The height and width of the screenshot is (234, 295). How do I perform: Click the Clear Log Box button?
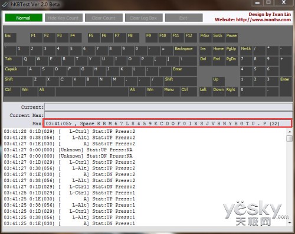pyautogui.click(x=144, y=18)
